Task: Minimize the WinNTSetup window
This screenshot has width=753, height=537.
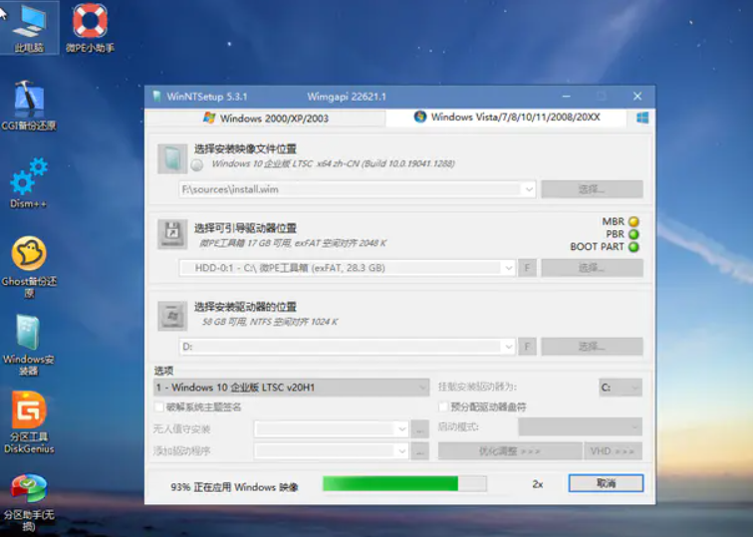Action: point(566,97)
